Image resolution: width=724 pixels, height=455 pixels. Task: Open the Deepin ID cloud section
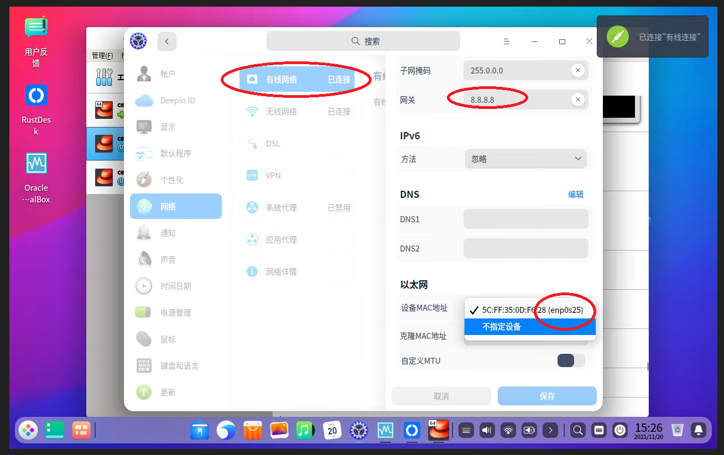176,100
